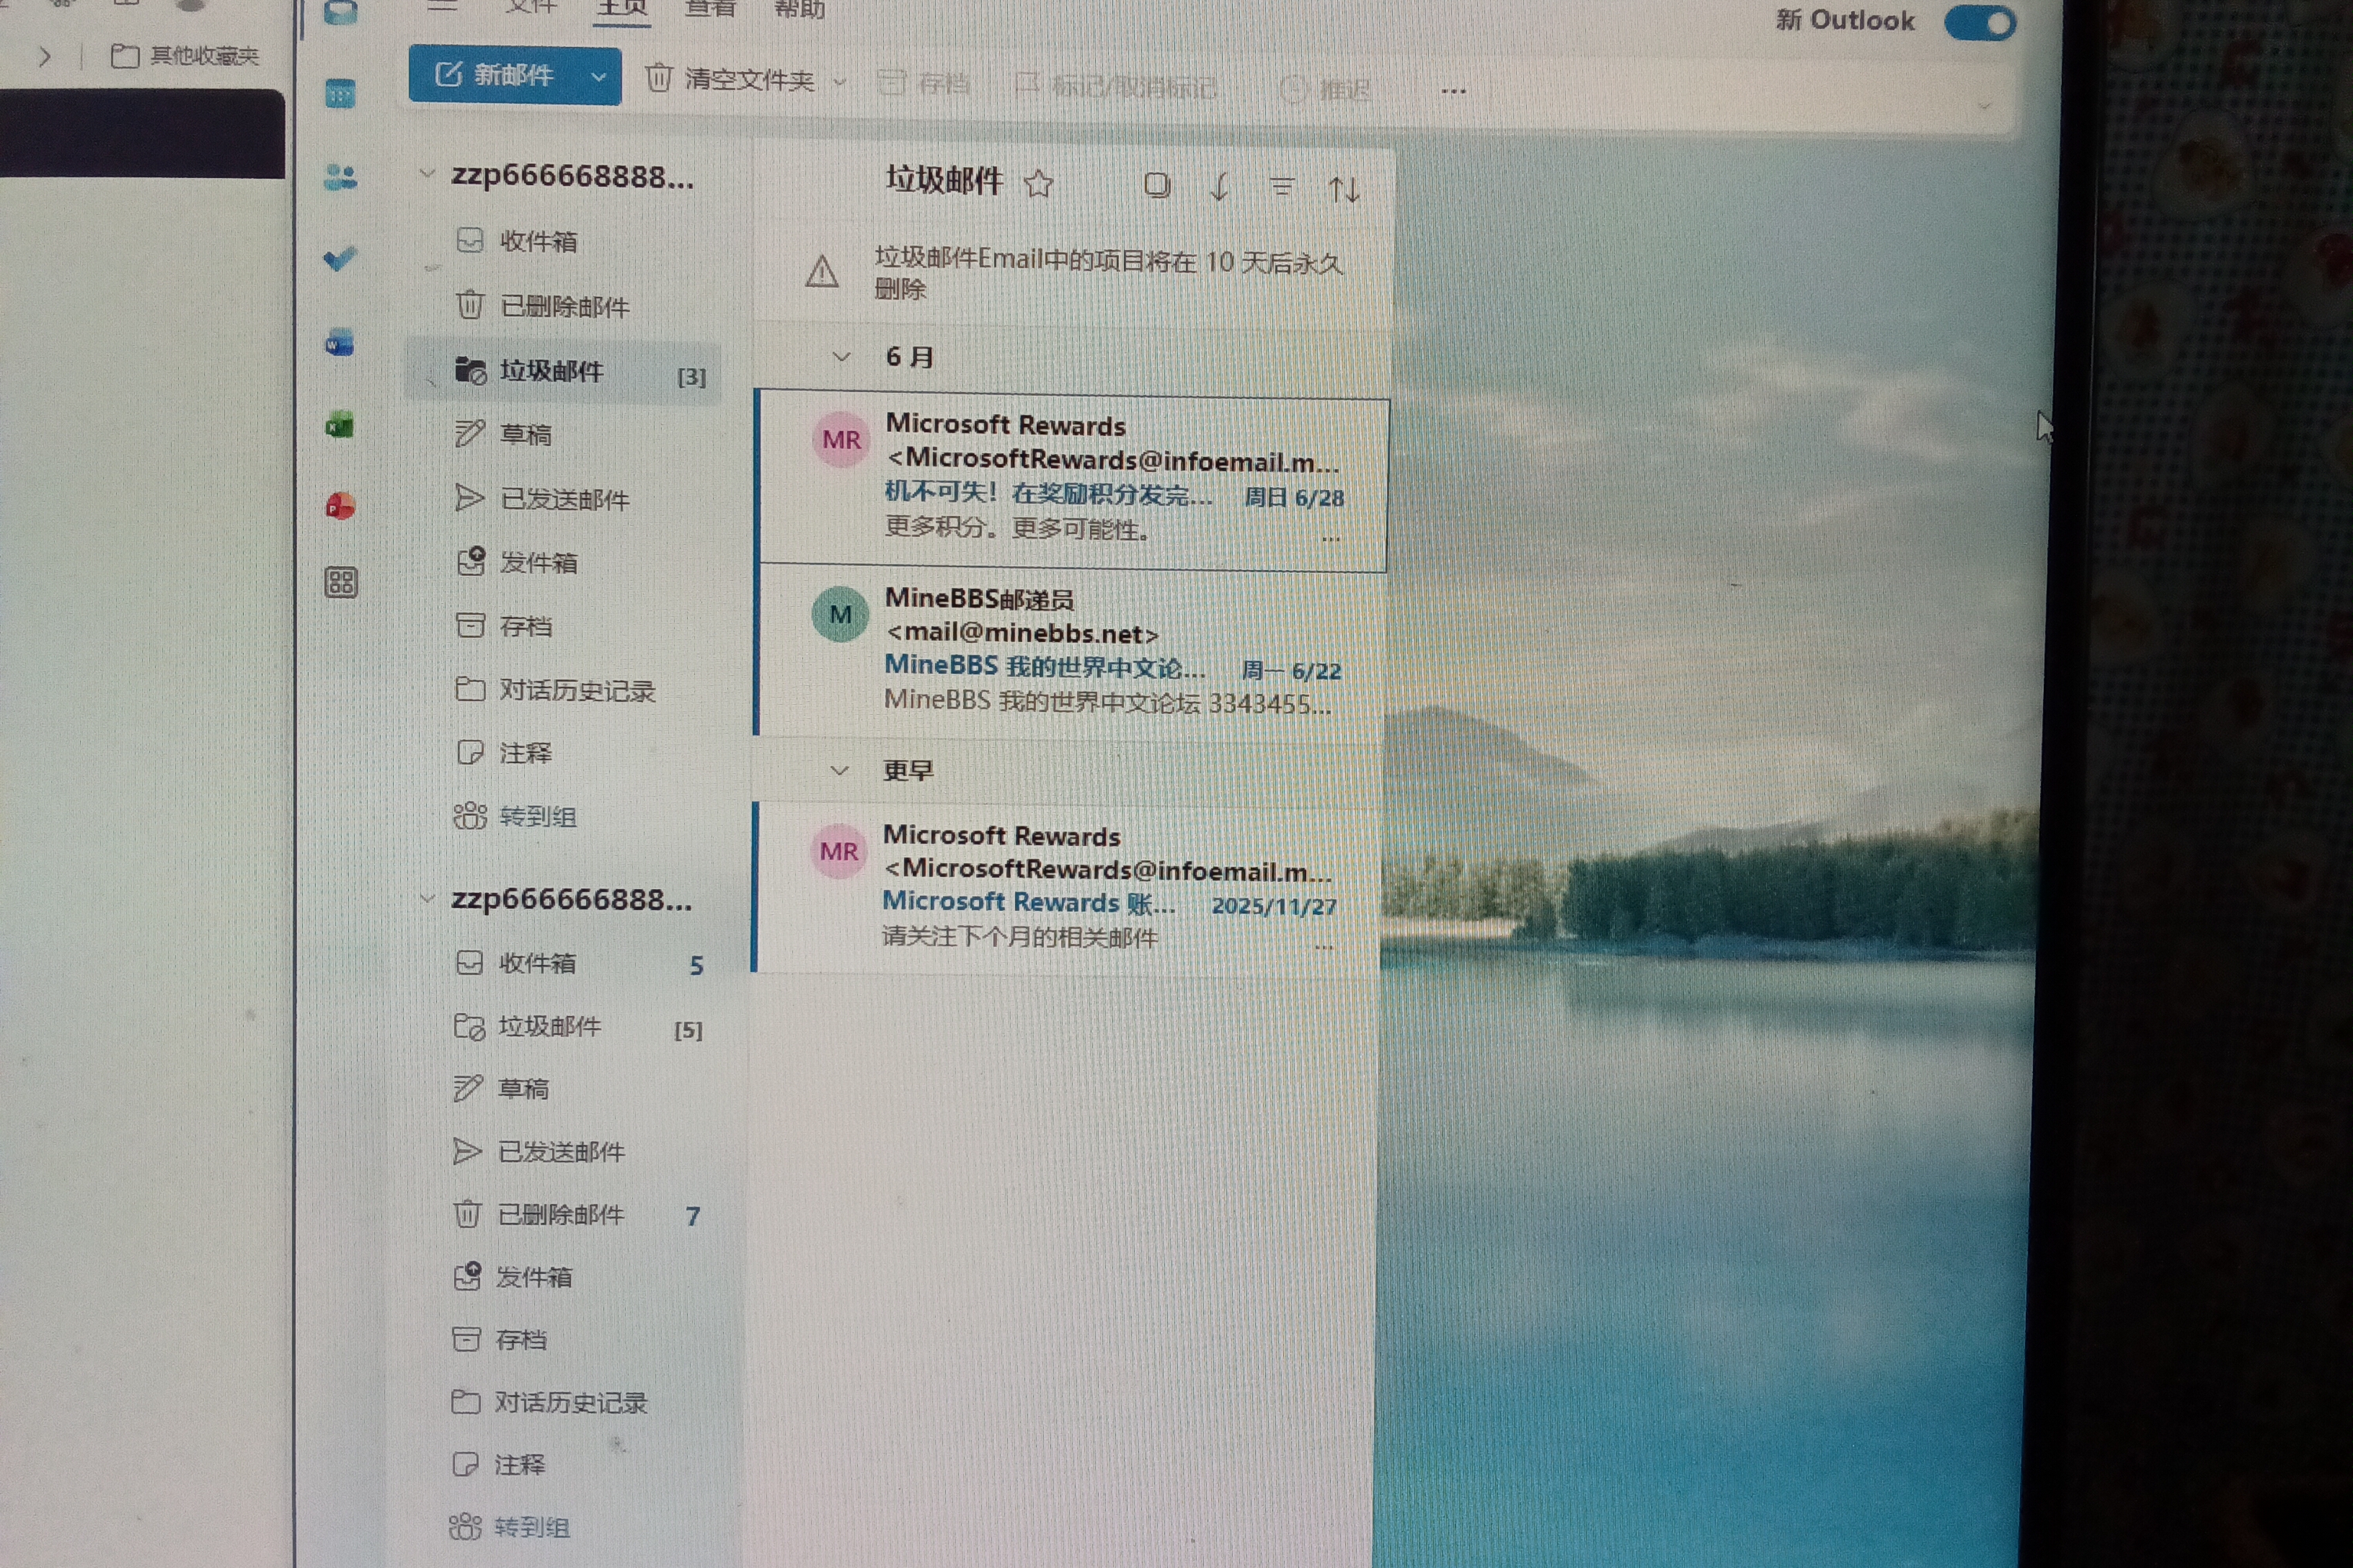
Task: Open the 帮助 menu tab
Action: (799, 10)
